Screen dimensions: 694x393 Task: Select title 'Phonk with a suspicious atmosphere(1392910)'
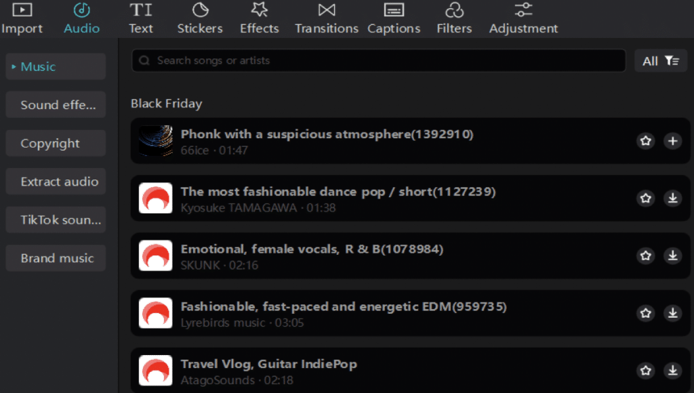pos(327,134)
